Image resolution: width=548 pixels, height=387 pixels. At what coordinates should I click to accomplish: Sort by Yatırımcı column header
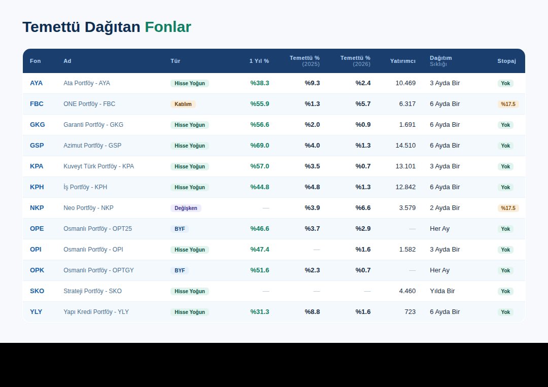tap(402, 61)
